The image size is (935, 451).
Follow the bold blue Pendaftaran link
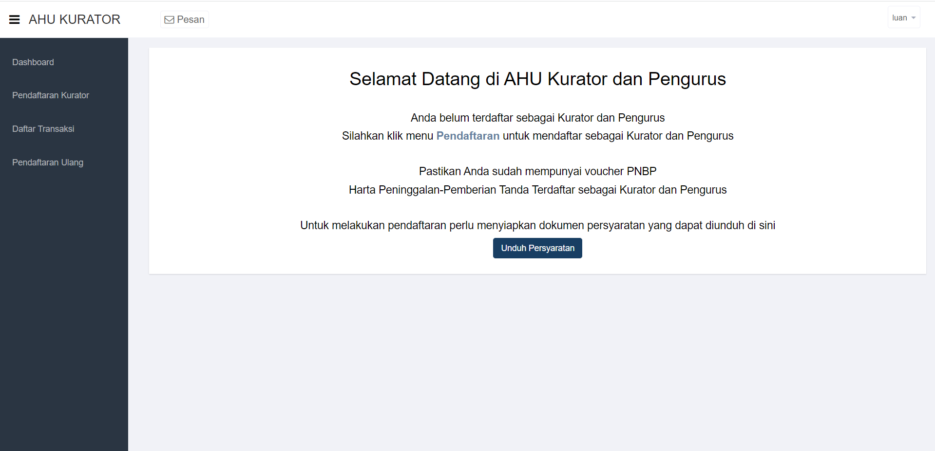[468, 136]
